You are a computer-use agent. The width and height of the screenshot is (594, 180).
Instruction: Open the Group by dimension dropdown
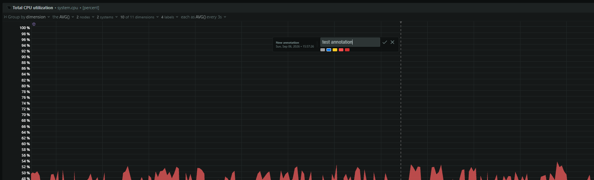29,17
